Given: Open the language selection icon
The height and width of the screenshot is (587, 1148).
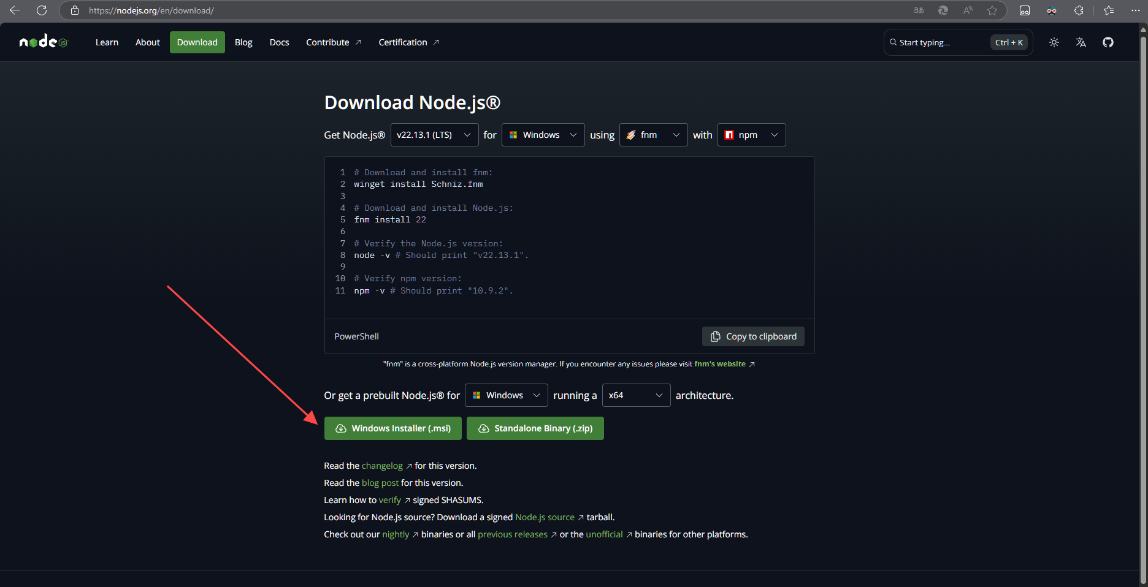Looking at the screenshot, I should point(1081,42).
